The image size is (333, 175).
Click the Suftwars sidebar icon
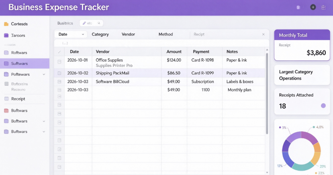tap(6, 63)
